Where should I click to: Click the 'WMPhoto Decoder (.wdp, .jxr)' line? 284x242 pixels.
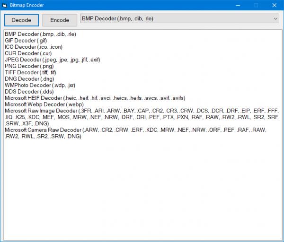pyautogui.click(x=40, y=85)
